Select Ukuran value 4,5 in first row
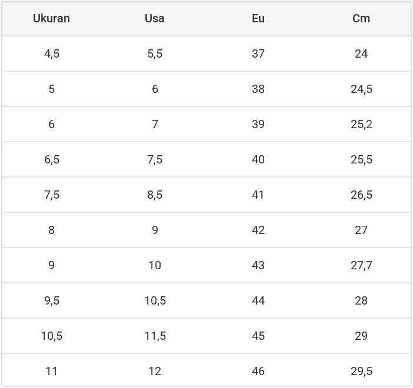Screen dimensions: 413x388 52,53
